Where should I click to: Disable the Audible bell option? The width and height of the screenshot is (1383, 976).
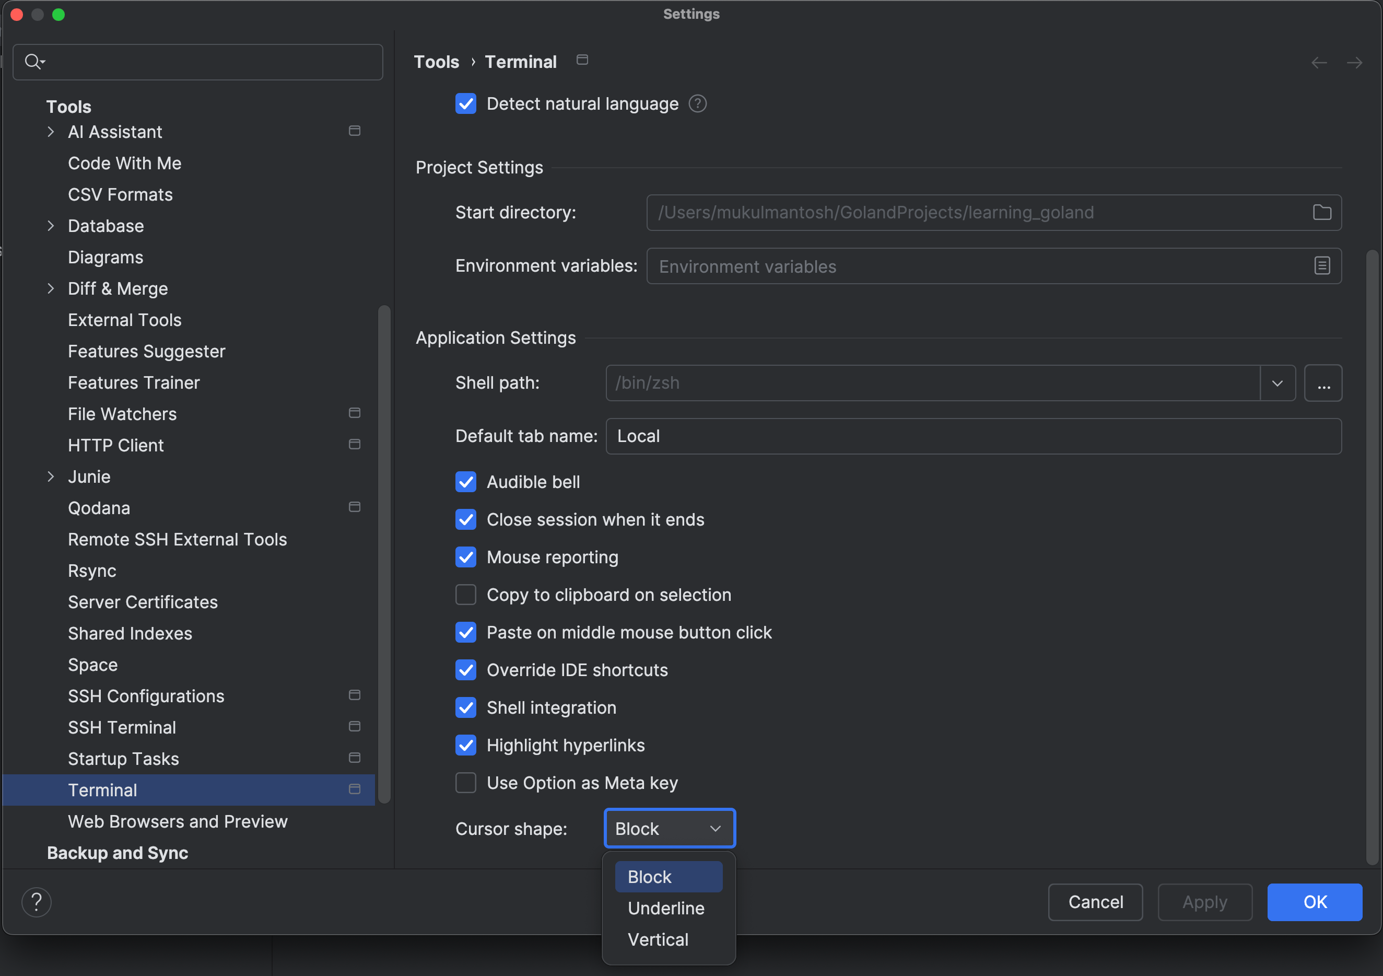(x=466, y=482)
